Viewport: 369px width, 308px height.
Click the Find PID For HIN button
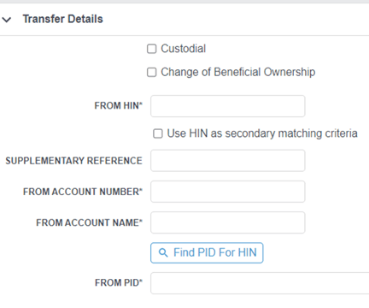click(x=207, y=252)
